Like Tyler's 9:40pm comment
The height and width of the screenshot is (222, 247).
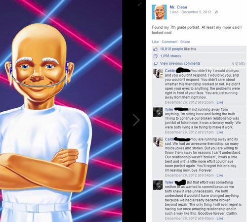click(220, 219)
